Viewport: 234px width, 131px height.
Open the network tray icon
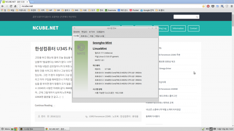[x=211, y=129]
